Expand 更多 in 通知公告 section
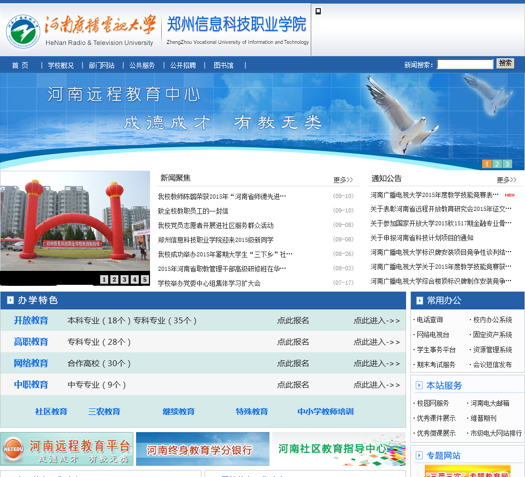525x477 pixels. (506, 180)
